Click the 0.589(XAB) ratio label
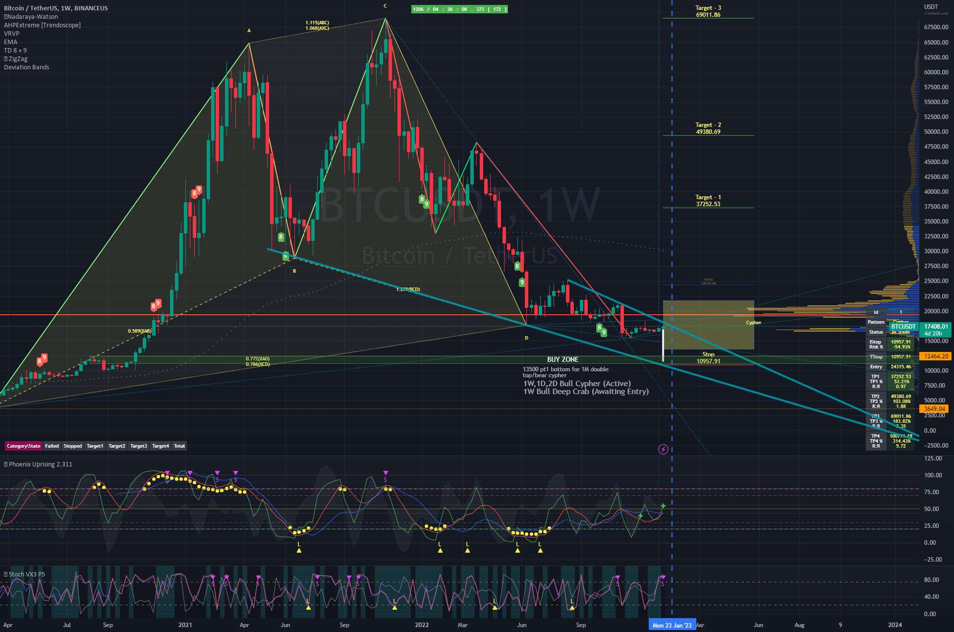The image size is (954, 632). click(140, 331)
